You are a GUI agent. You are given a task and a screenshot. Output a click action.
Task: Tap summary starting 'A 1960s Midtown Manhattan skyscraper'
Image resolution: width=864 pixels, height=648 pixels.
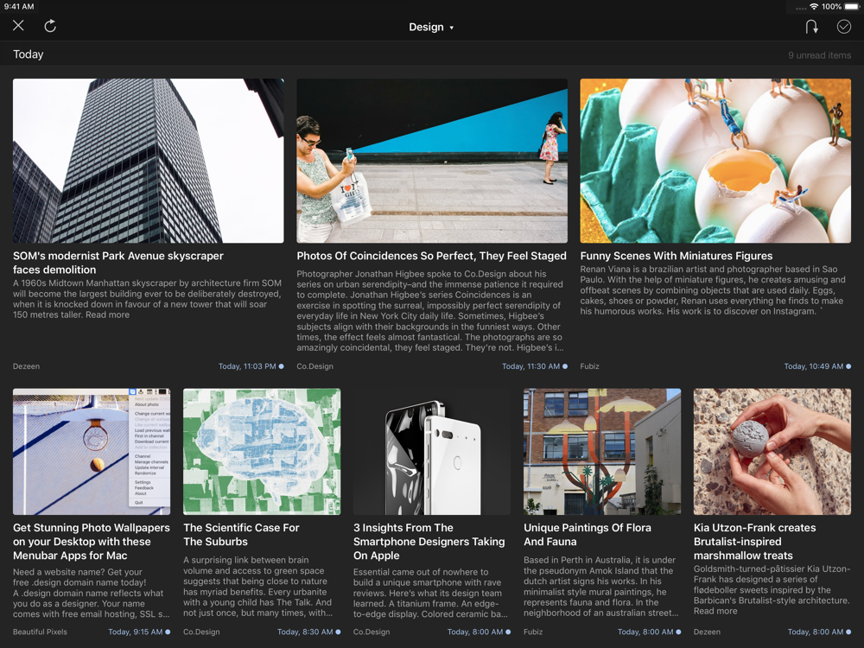click(147, 299)
